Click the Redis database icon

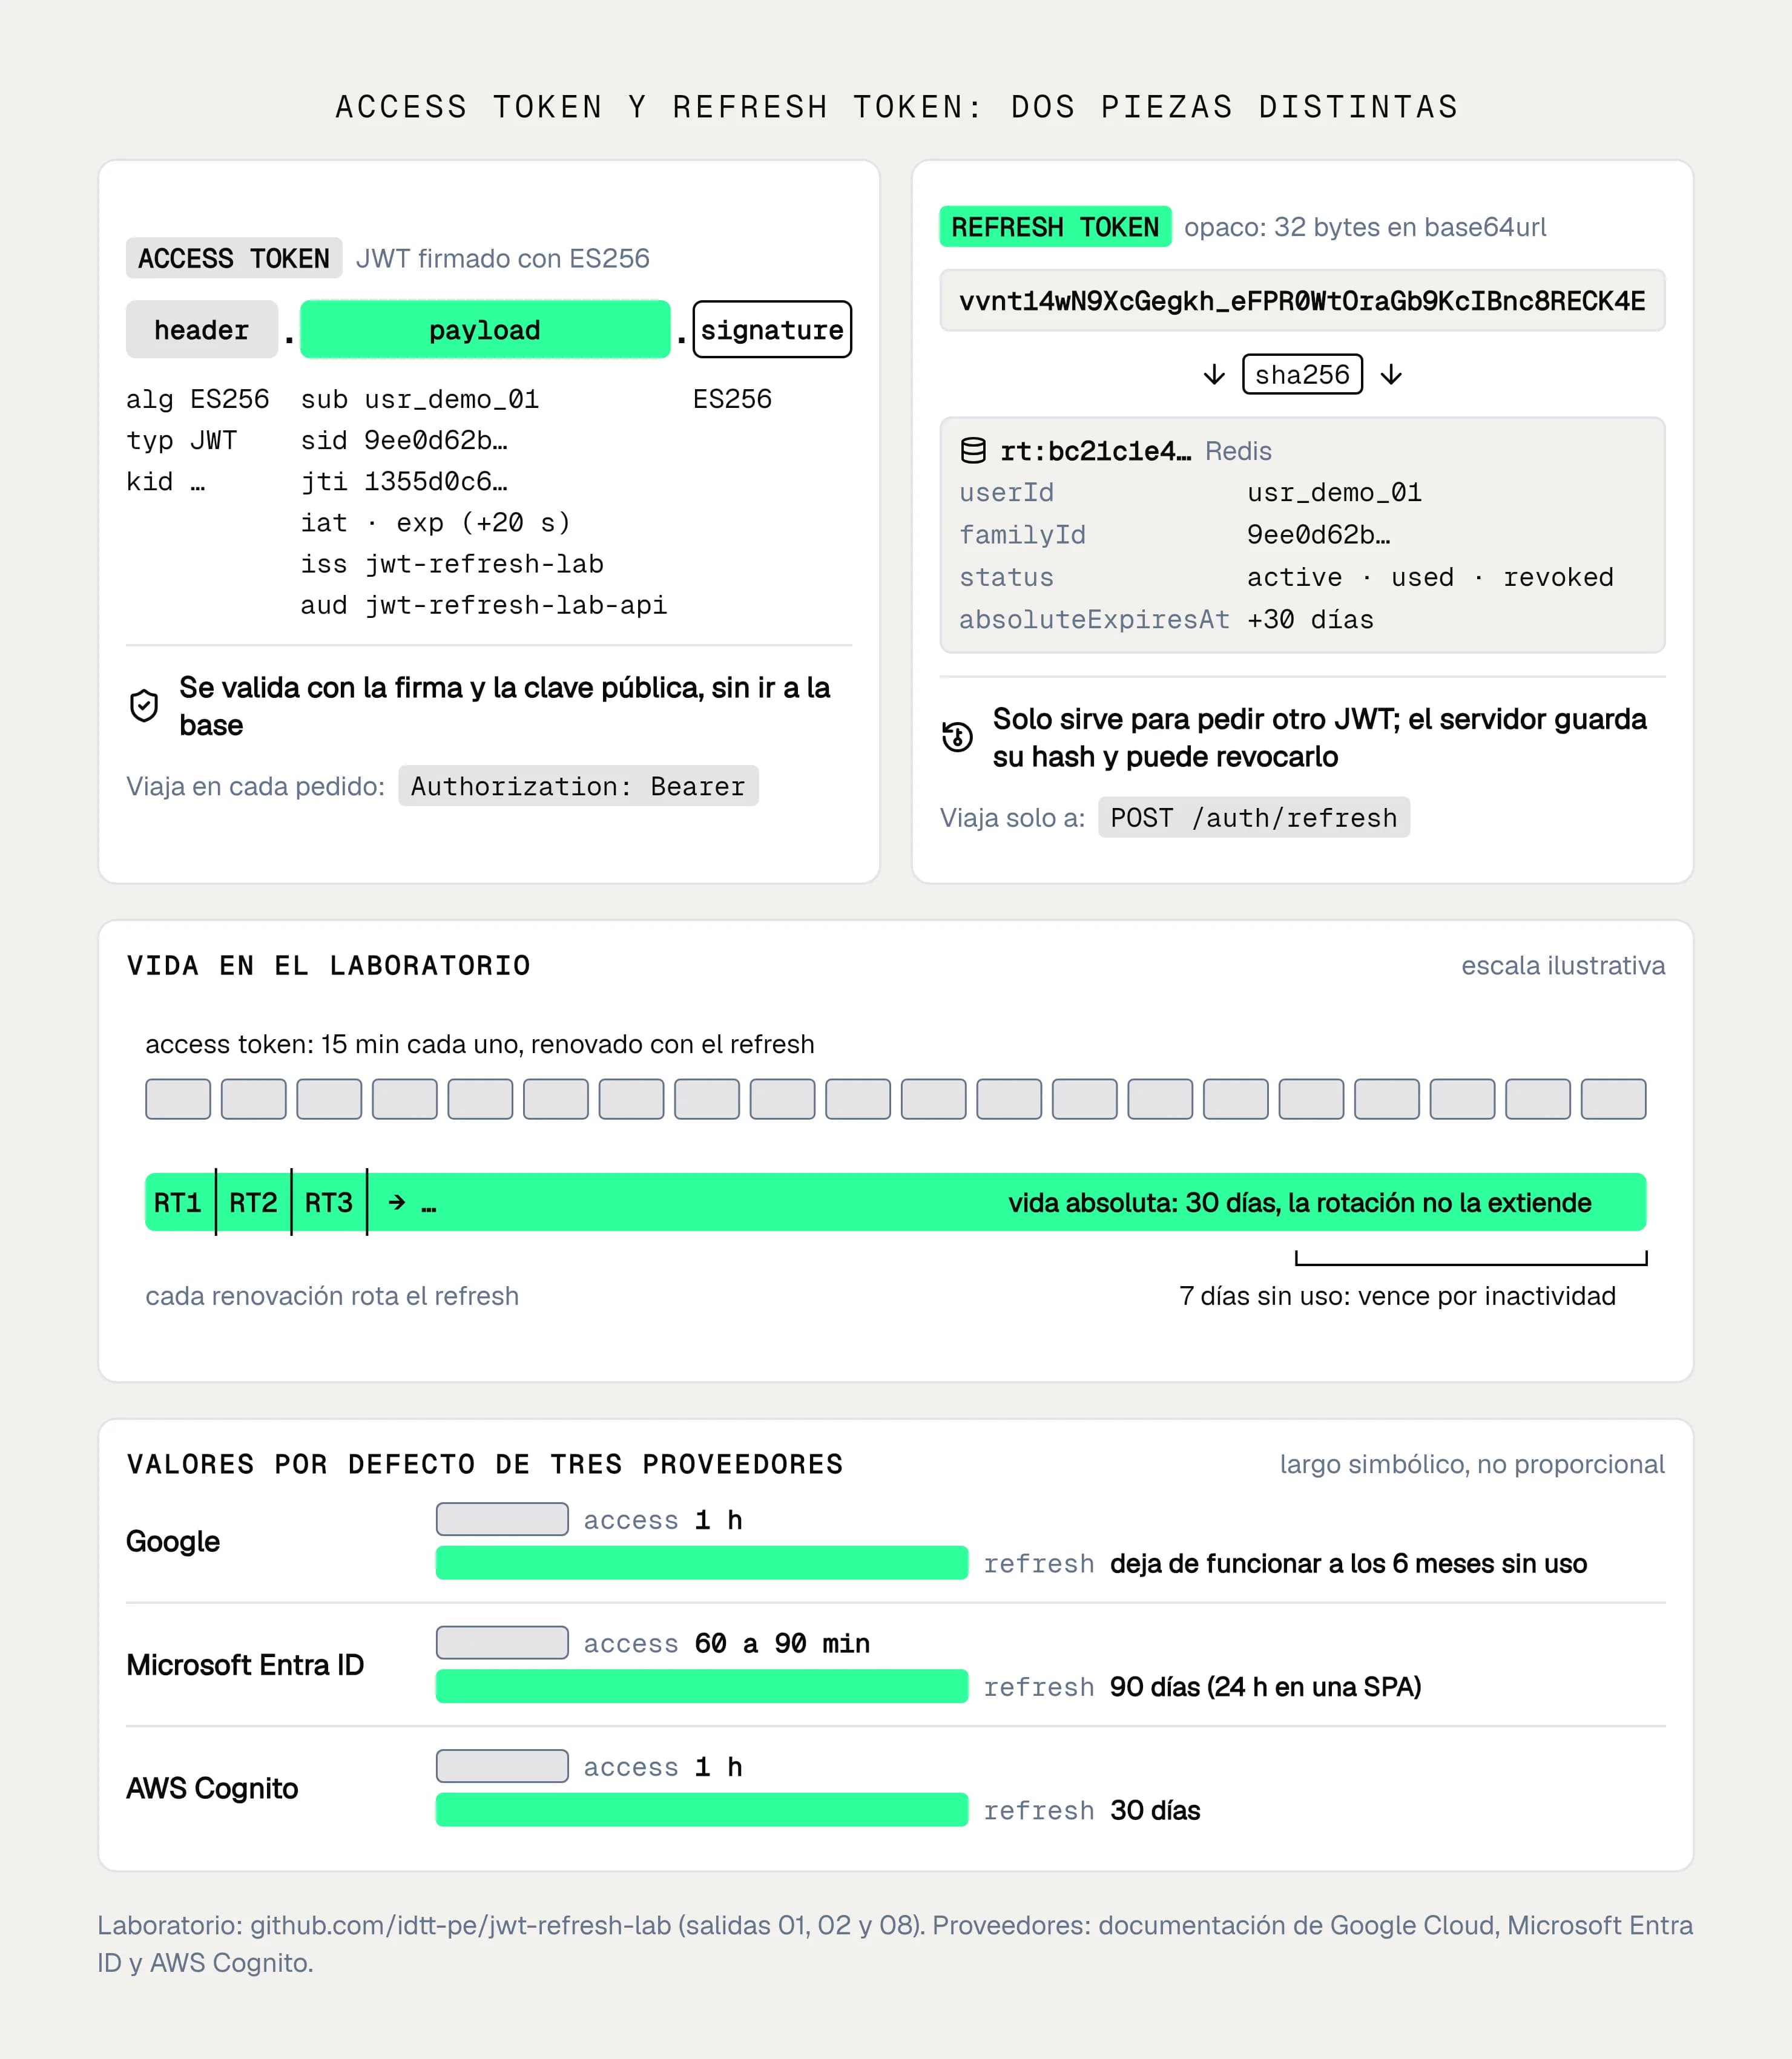(x=973, y=451)
